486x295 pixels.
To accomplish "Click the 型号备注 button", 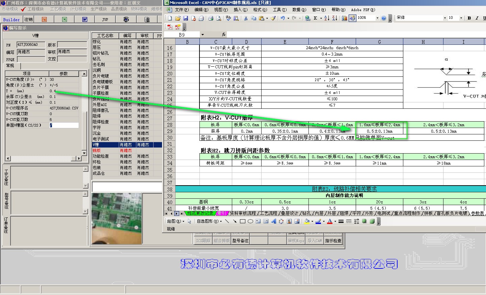I will tap(240, 240).
